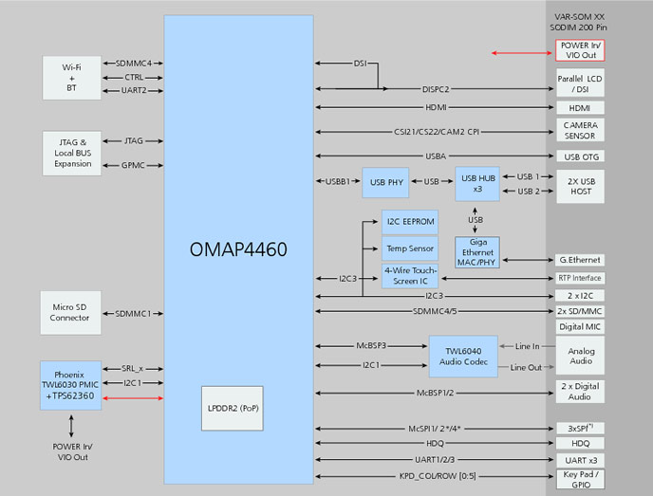
Task: Select the GPMC signal label
Action: [133, 165]
